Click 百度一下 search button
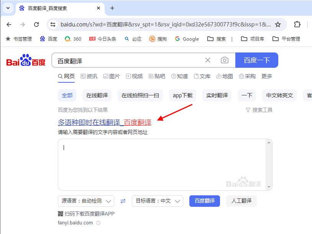The height and width of the screenshot is (234, 312). (257, 60)
